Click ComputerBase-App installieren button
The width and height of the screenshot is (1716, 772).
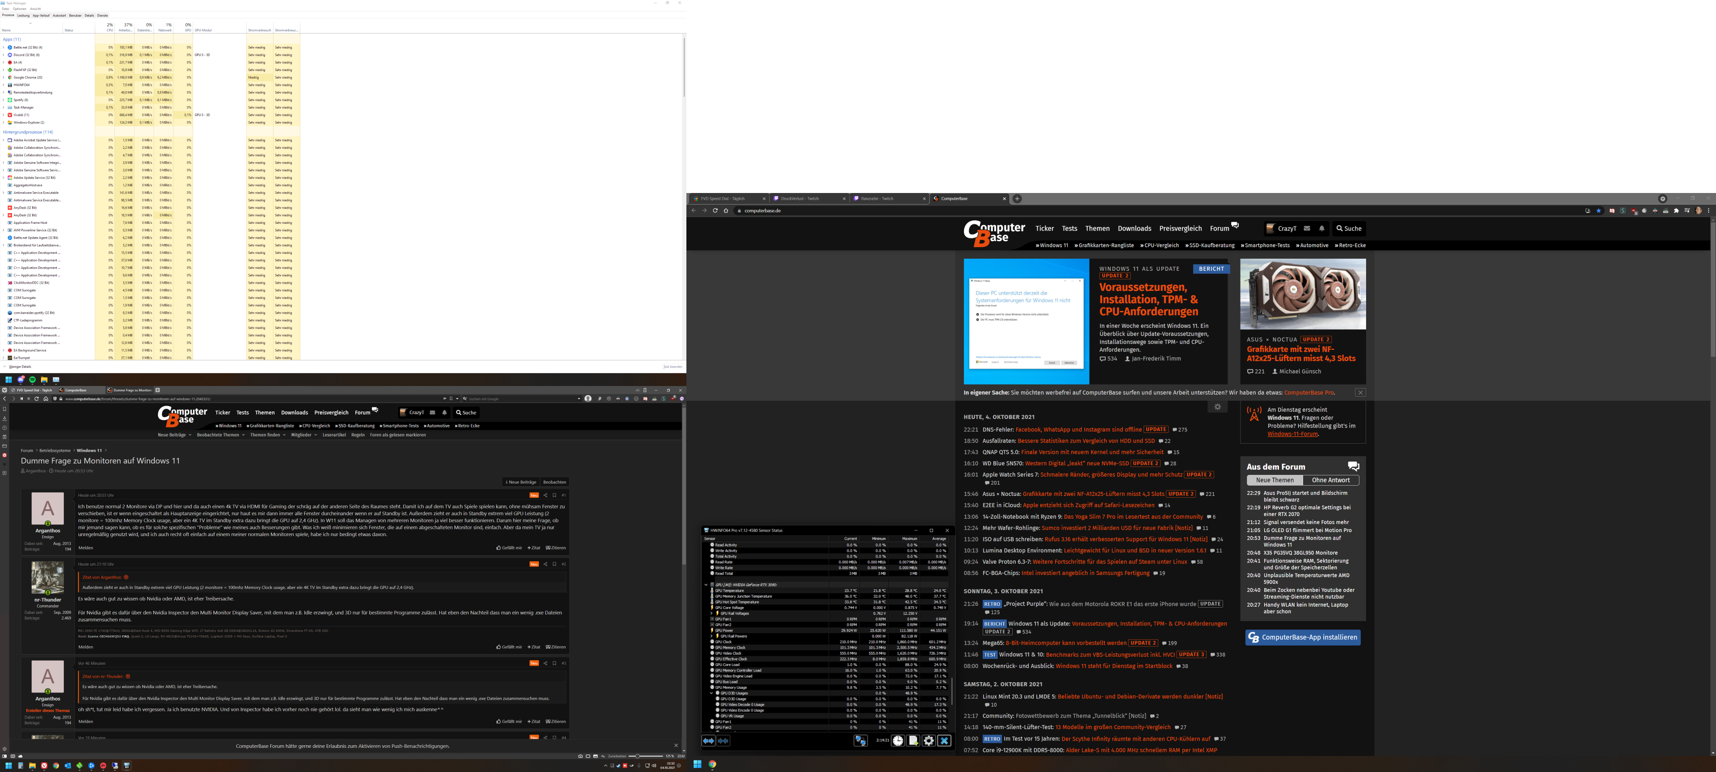[1302, 638]
